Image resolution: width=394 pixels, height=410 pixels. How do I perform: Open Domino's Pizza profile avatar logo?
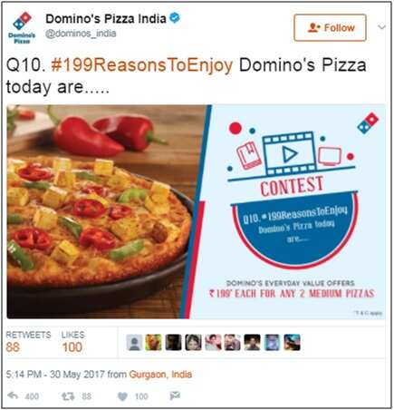pyautogui.click(x=22, y=27)
